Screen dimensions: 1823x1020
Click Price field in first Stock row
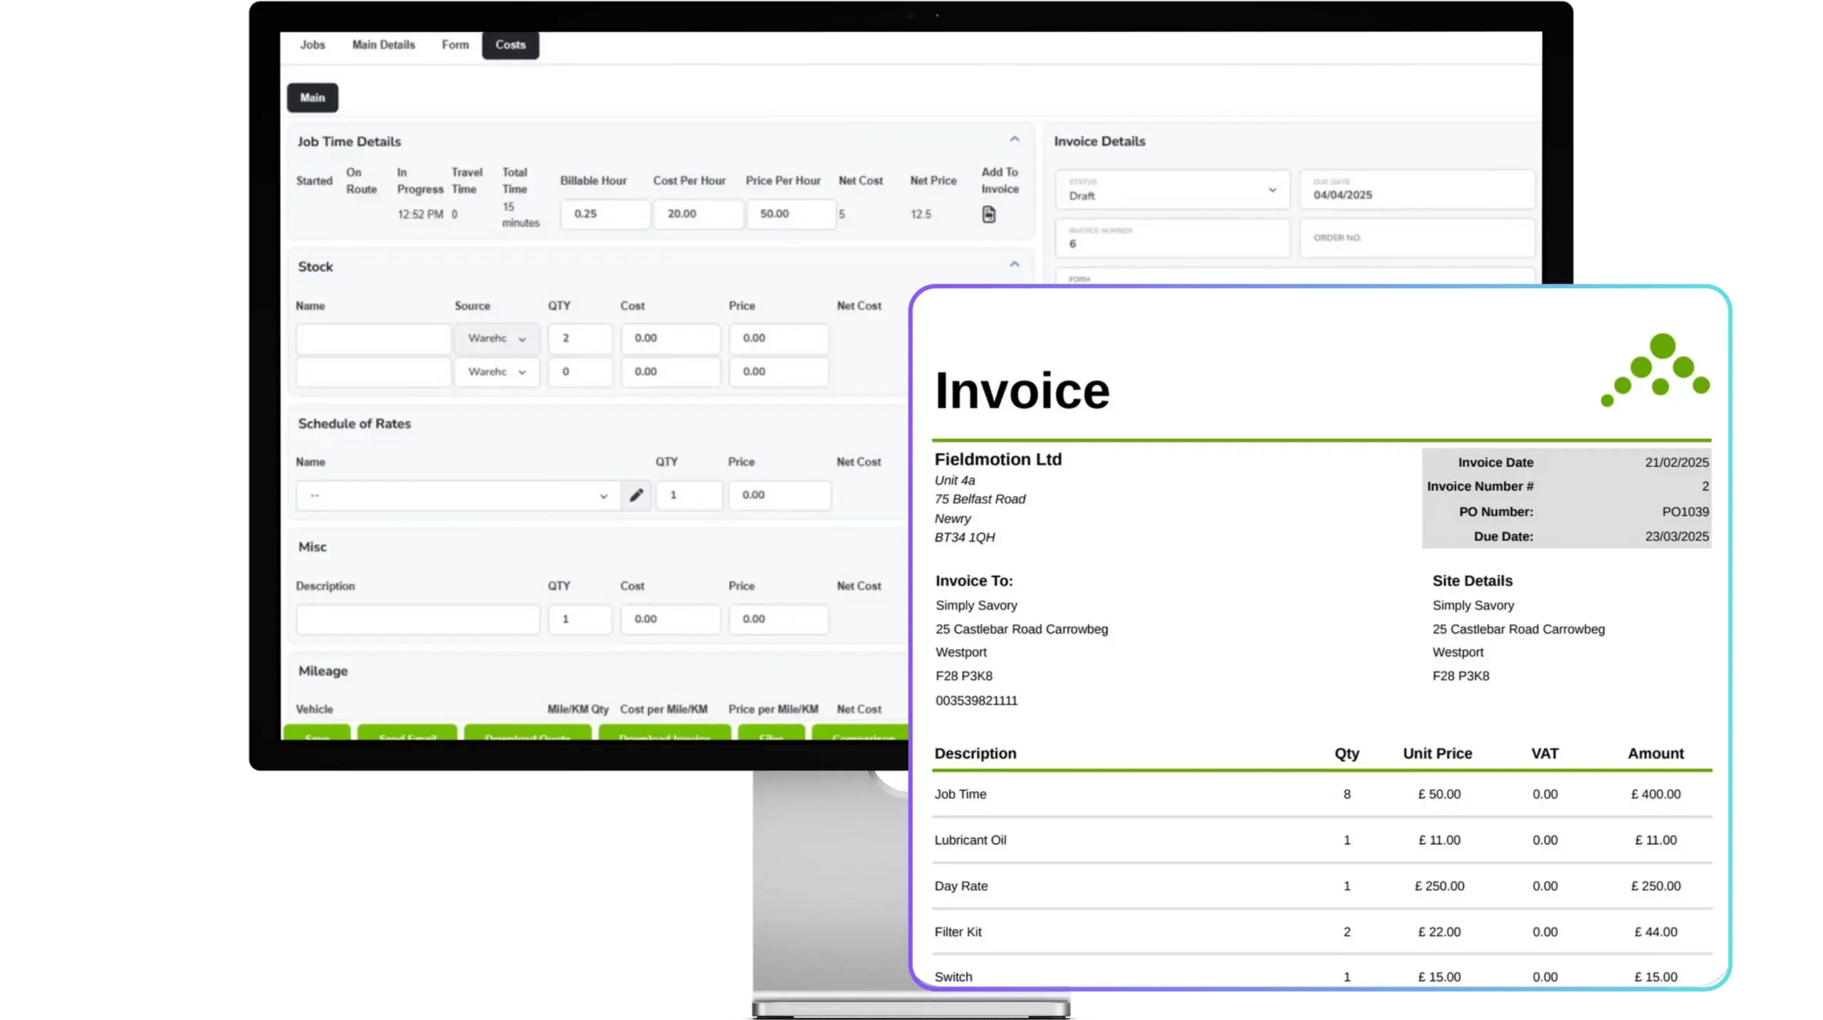click(779, 339)
